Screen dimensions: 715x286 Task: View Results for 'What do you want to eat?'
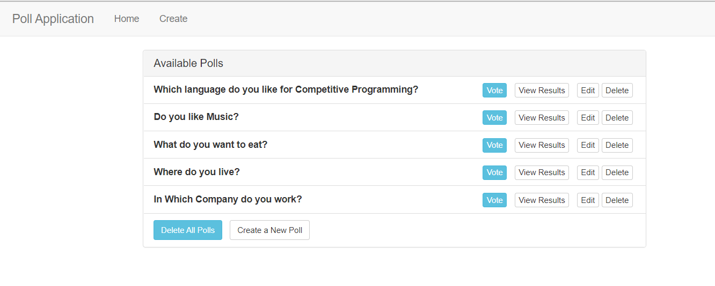(542, 145)
